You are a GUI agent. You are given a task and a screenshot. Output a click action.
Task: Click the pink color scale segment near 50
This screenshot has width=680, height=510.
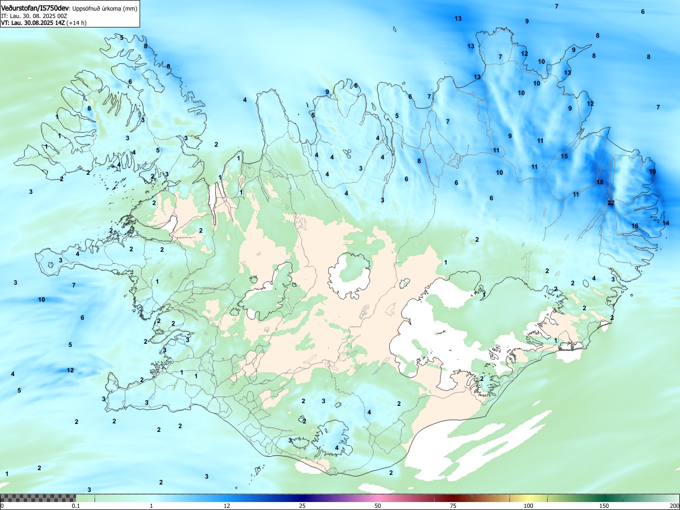pyautogui.click(x=378, y=498)
